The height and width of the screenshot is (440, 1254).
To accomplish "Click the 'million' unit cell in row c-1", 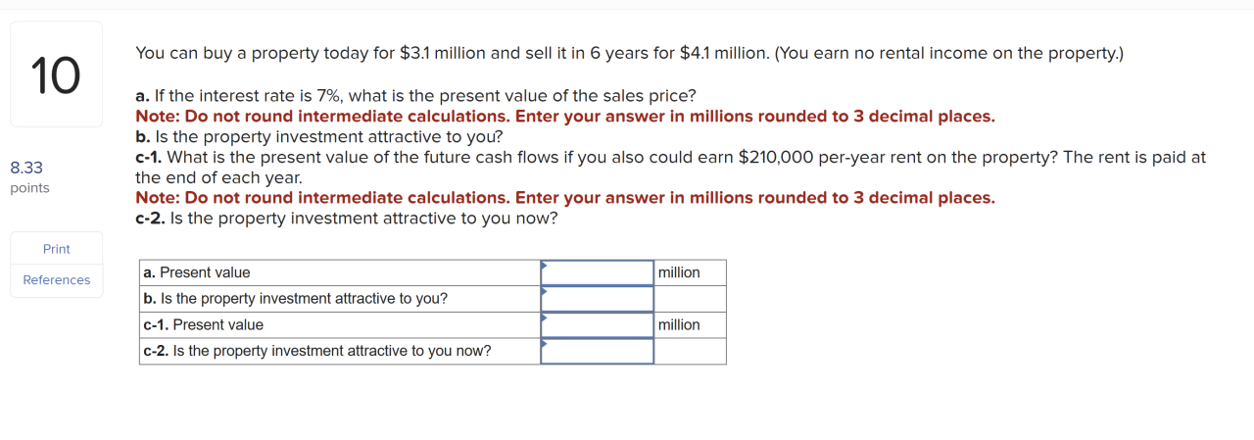I will coord(690,325).
